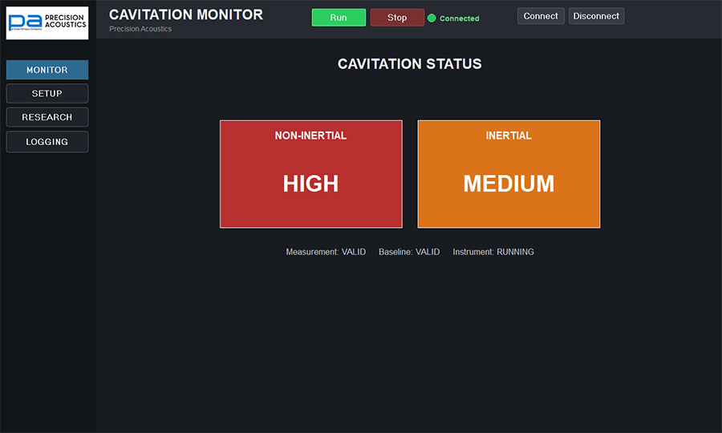Screen dimensions: 722x433
Task: Open the MONITOR page
Action: (47, 70)
